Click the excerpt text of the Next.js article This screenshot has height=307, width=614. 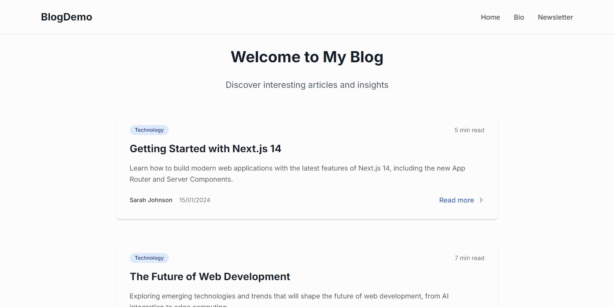point(297,174)
